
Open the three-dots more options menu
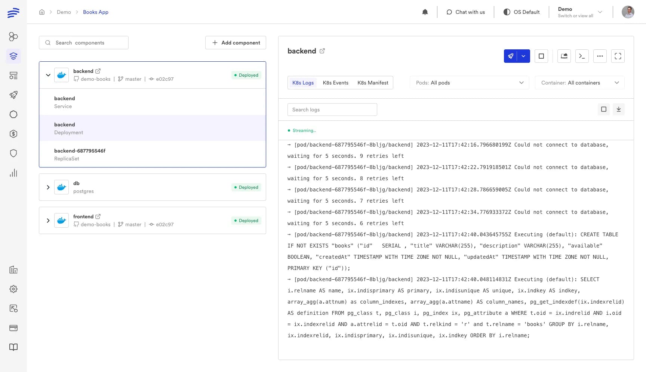[600, 56]
